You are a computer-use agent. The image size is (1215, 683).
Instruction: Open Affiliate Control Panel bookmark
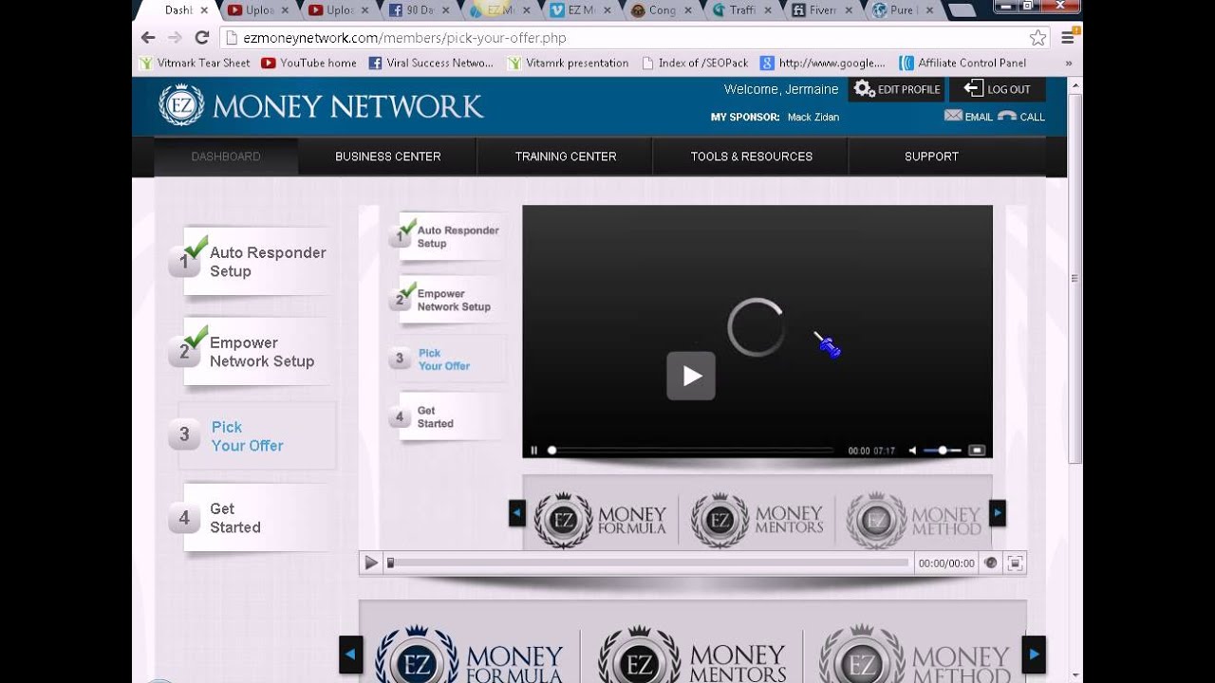click(x=963, y=63)
